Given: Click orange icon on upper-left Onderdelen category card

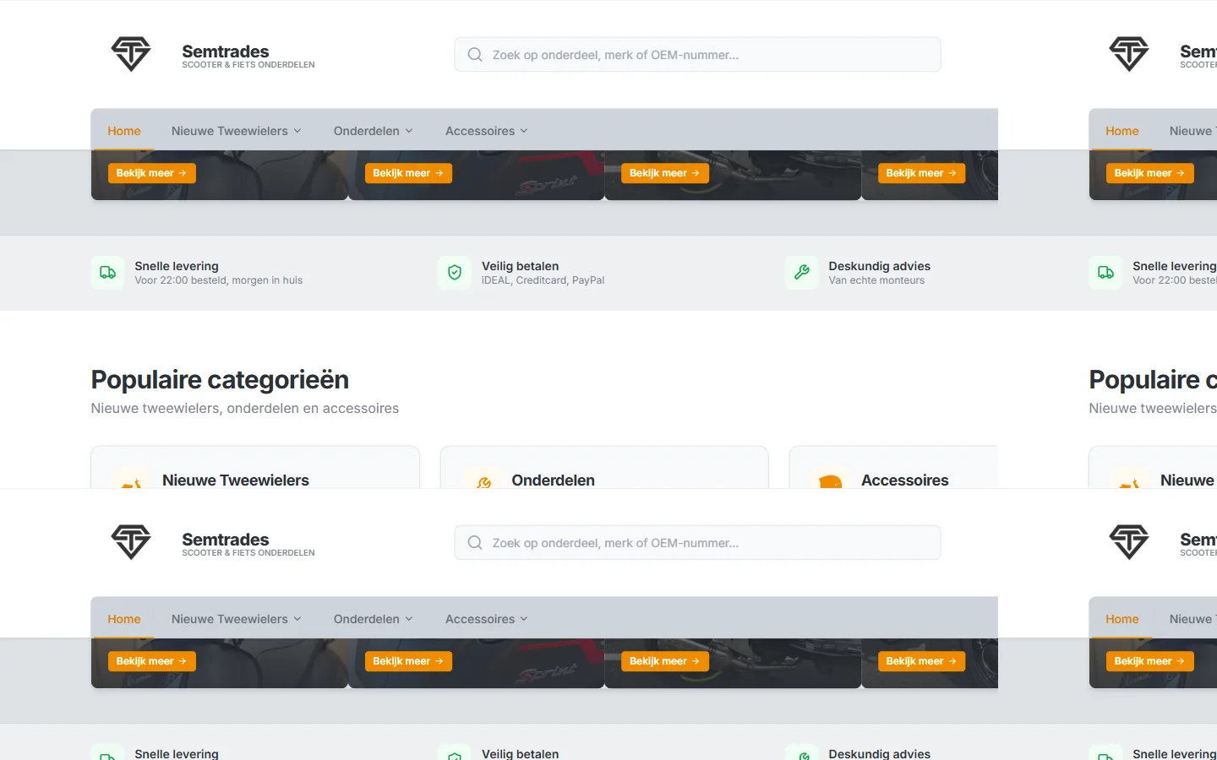Looking at the screenshot, I should click(483, 482).
